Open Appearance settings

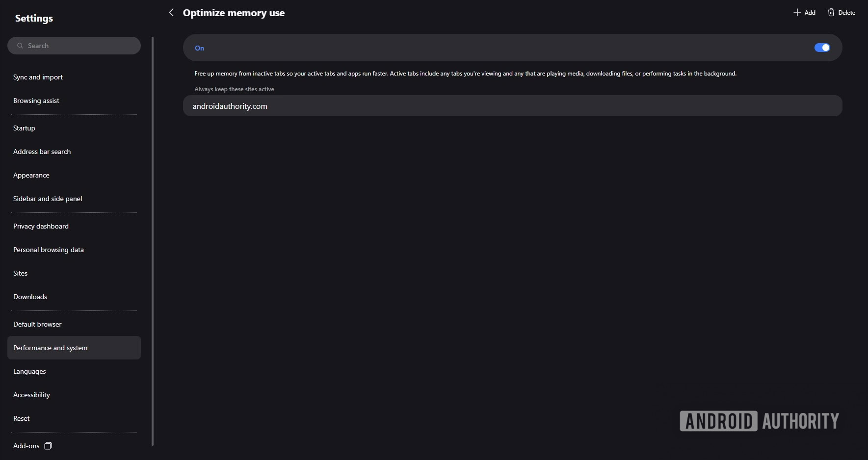pyautogui.click(x=31, y=175)
